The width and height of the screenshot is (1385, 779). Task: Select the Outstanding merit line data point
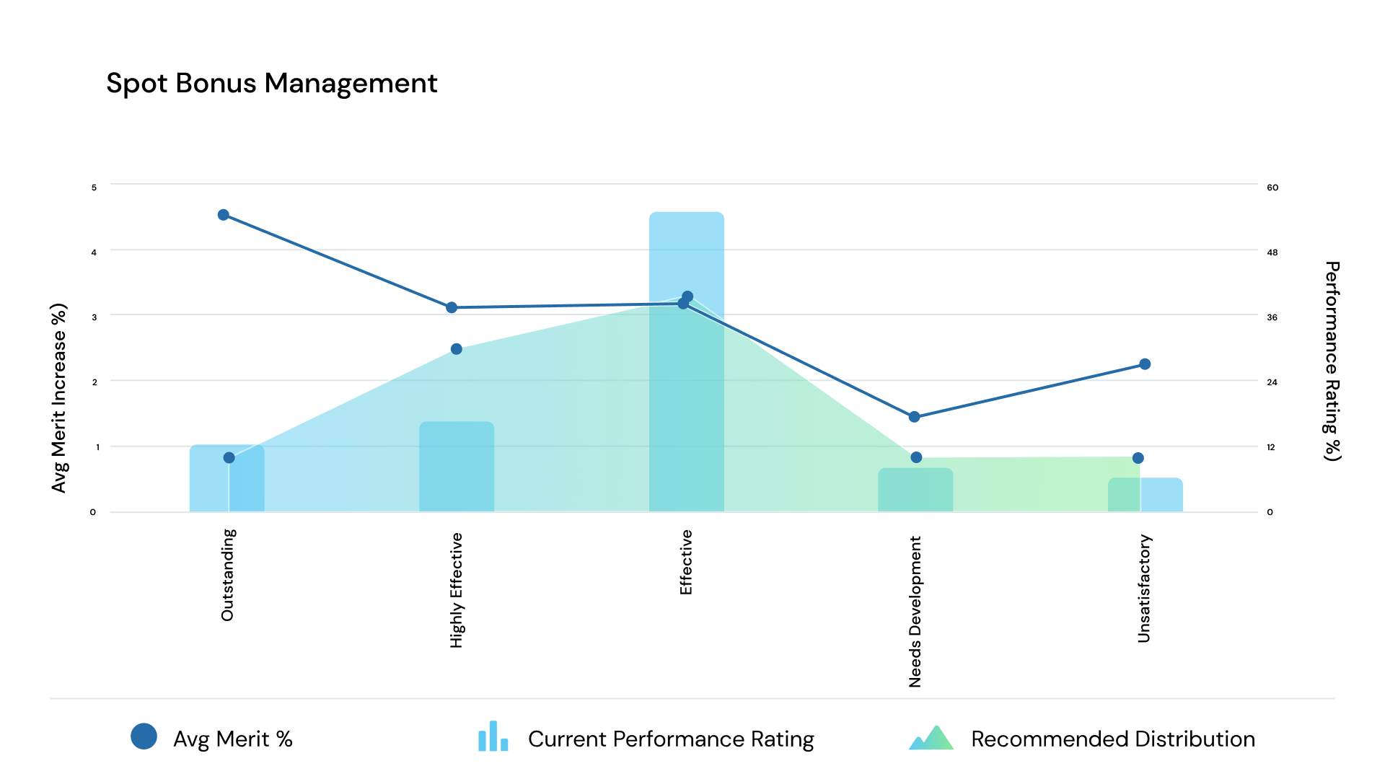(224, 215)
